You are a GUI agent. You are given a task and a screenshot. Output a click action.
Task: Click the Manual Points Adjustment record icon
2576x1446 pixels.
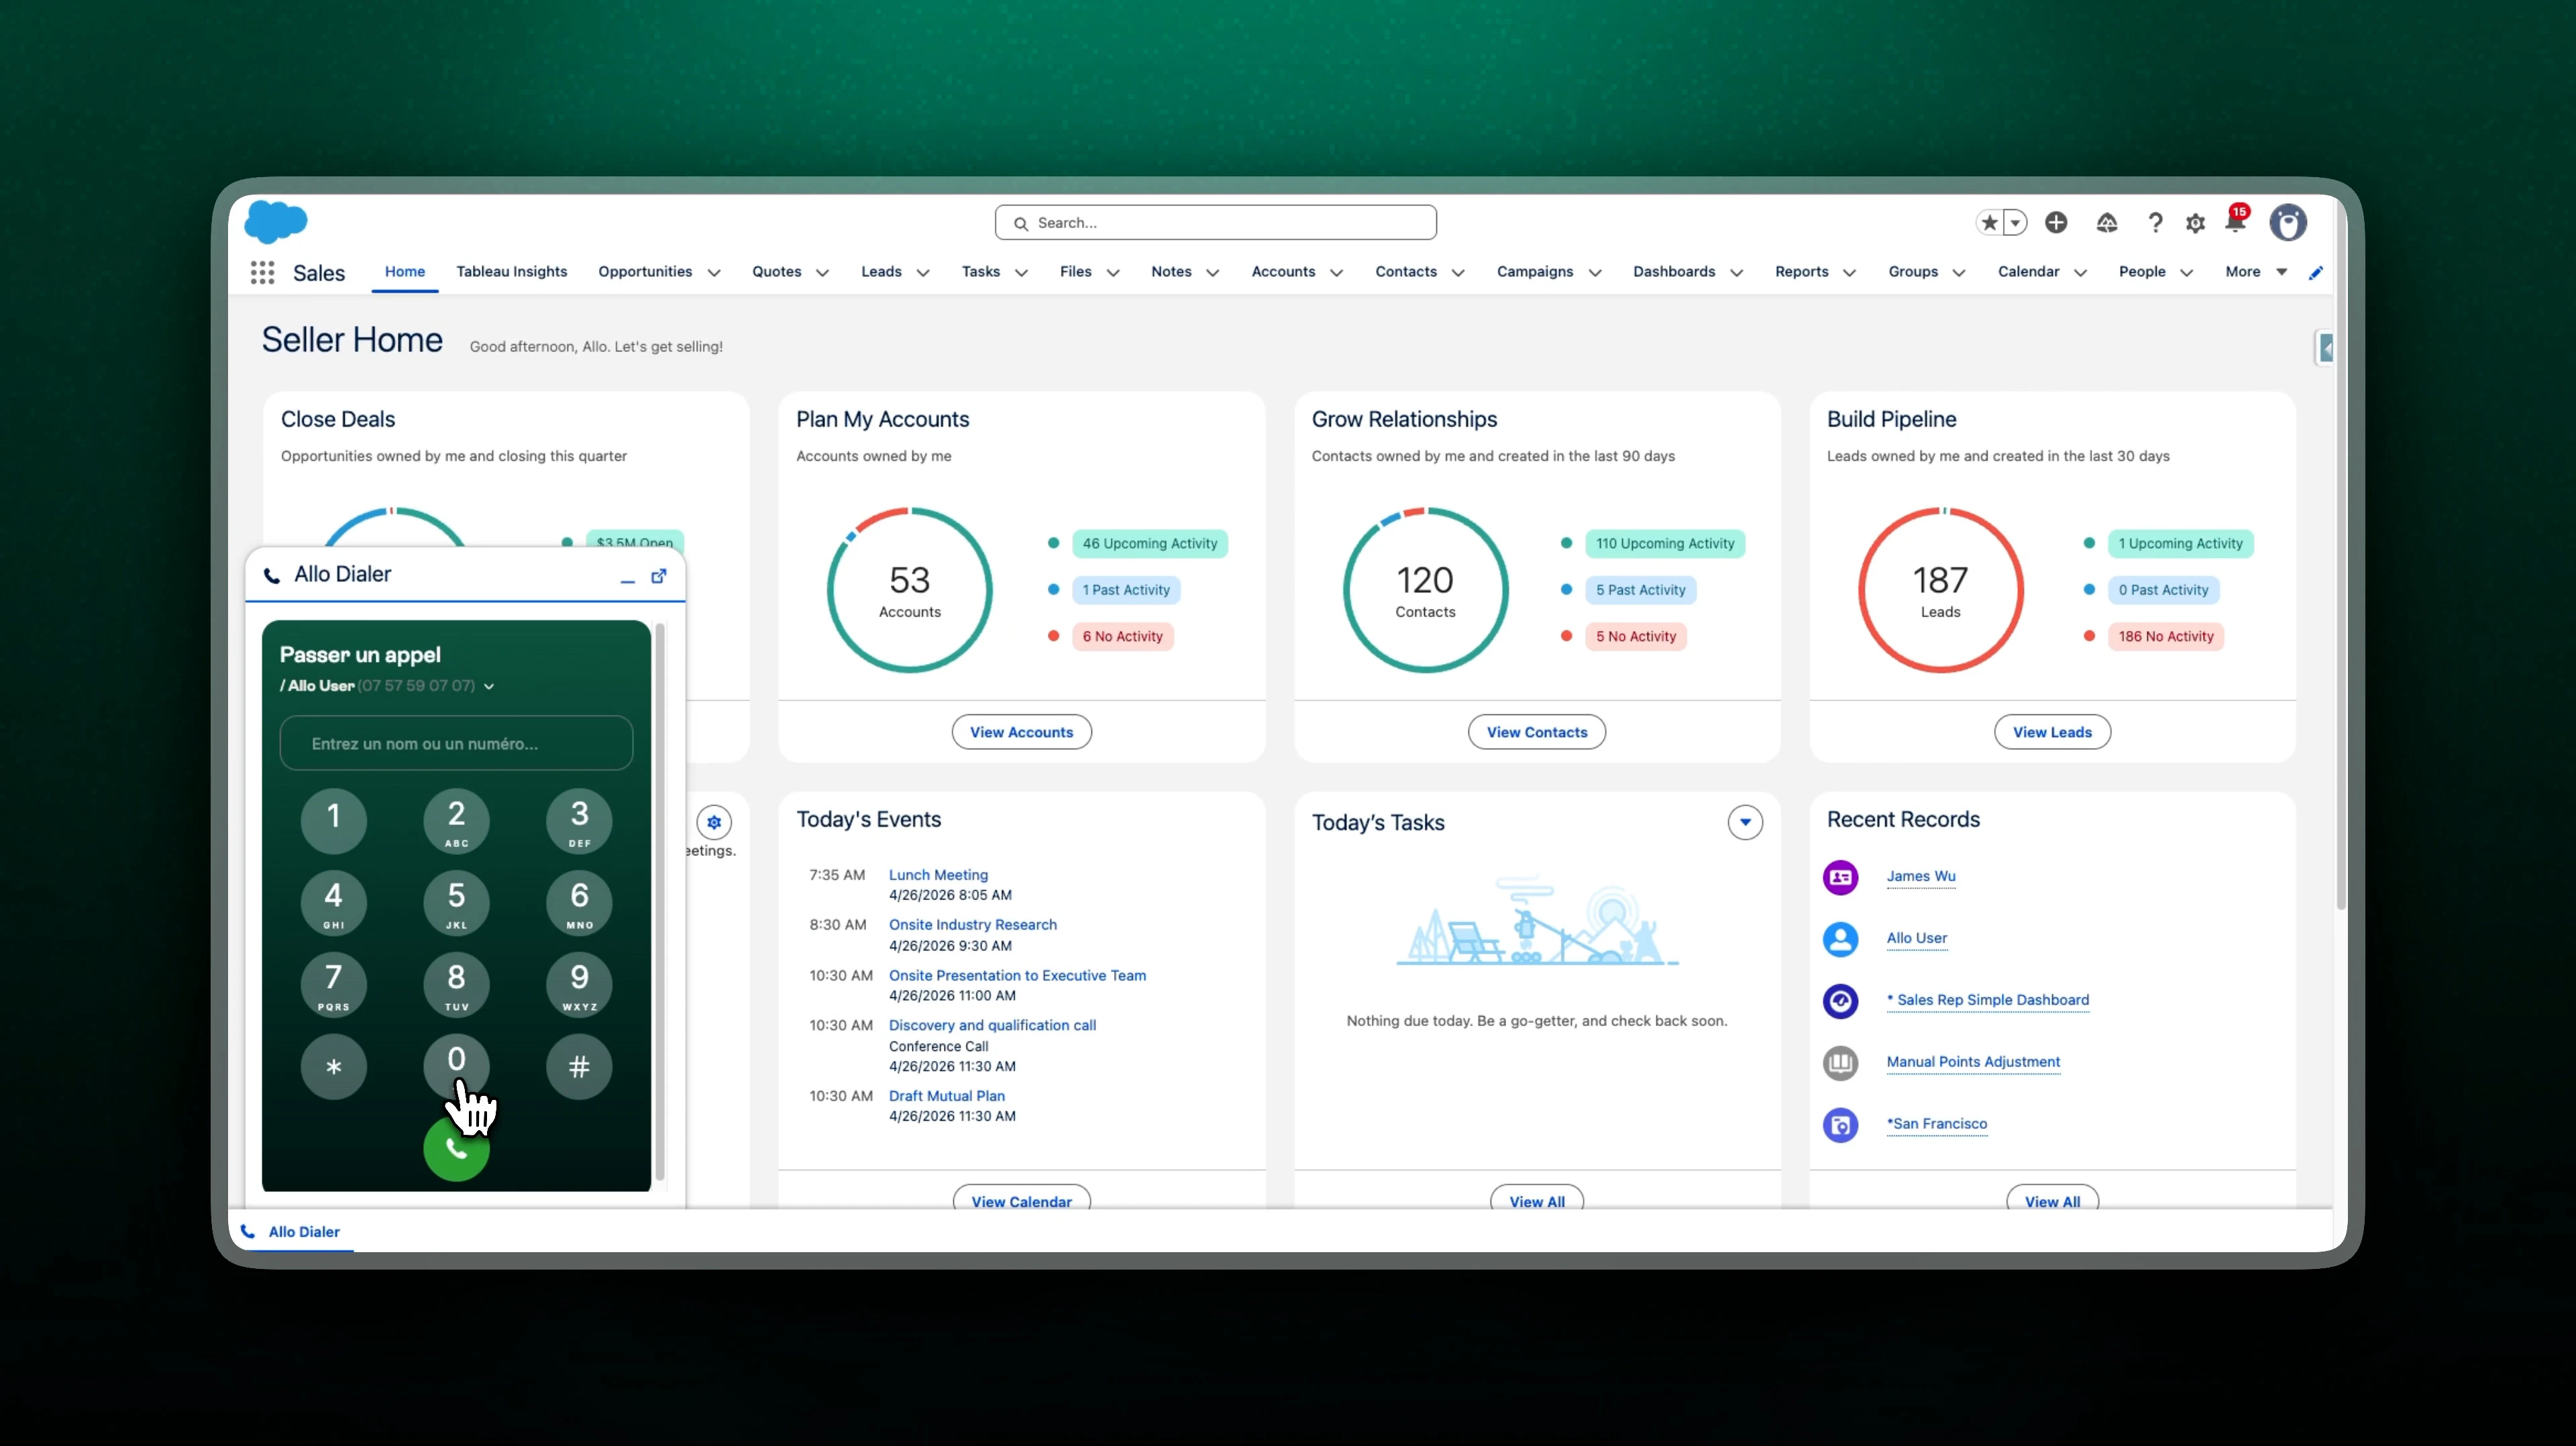pyautogui.click(x=1840, y=1063)
